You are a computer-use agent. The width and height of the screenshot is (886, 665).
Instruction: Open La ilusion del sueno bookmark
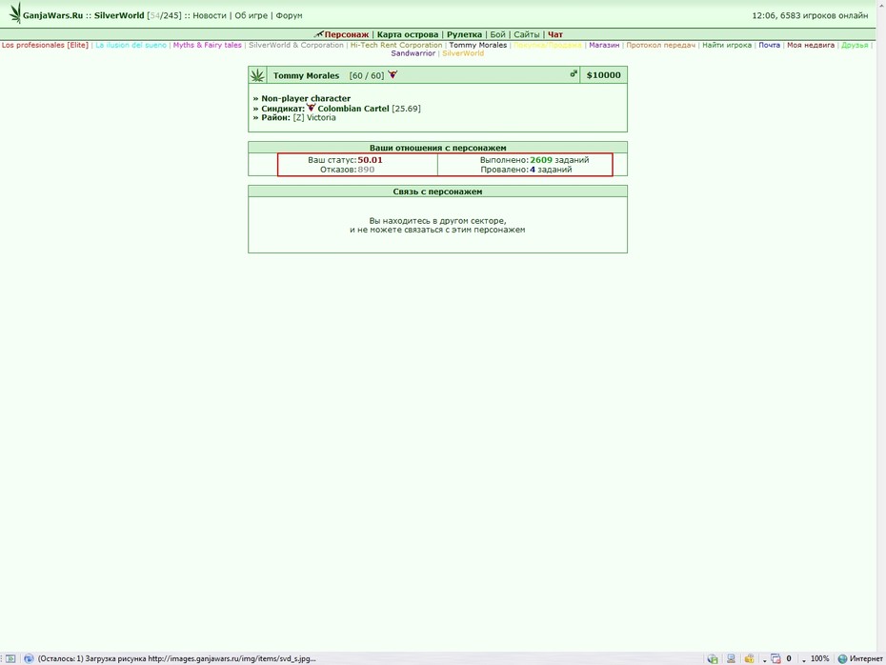click(x=131, y=45)
